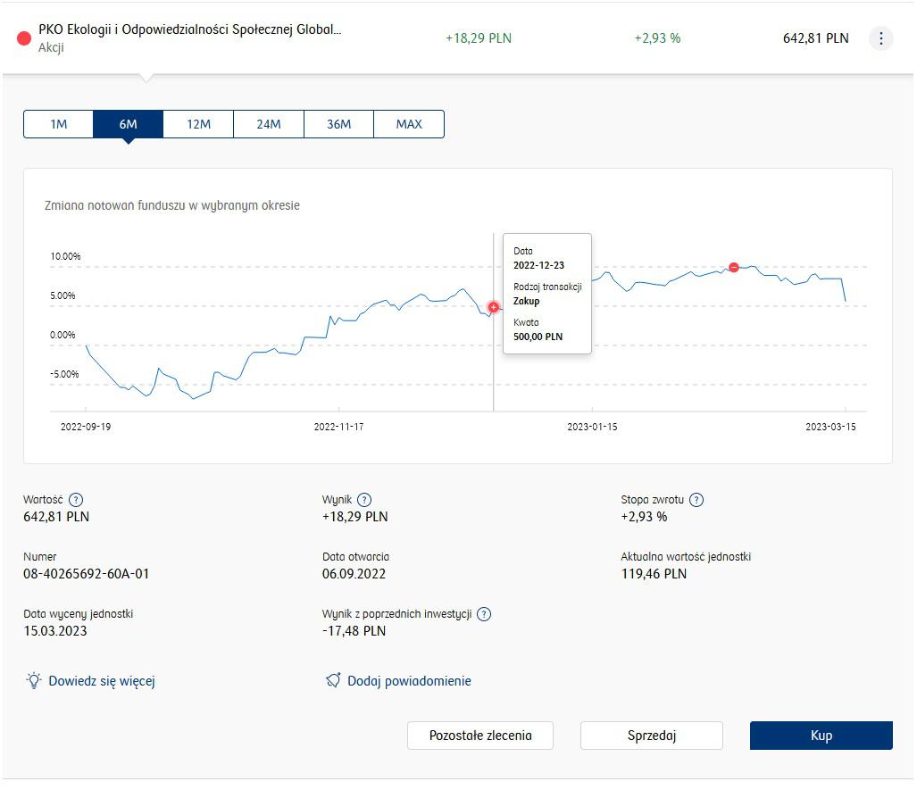The height and width of the screenshot is (790, 917).
Task: Select the 6M chart period
Action: tap(128, 124)
